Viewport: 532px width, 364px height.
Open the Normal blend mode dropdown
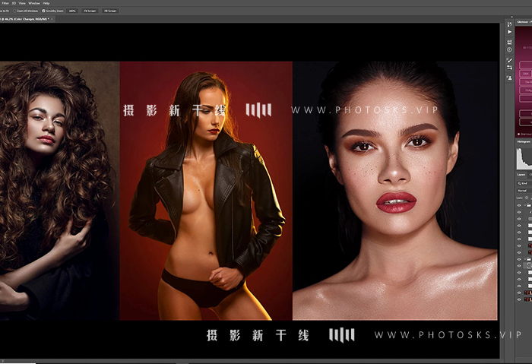524,191
